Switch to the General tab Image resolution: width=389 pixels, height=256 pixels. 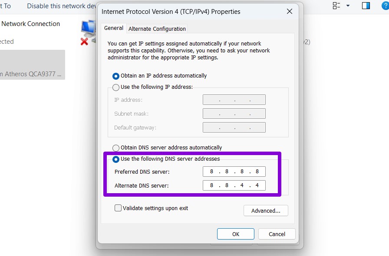113,28
